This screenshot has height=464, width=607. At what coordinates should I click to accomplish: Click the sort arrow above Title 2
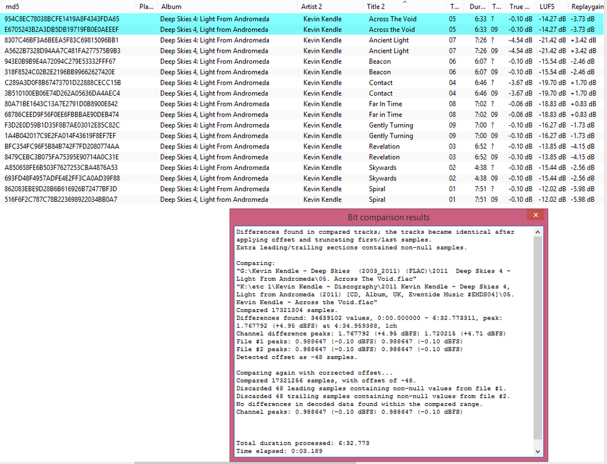404,2
